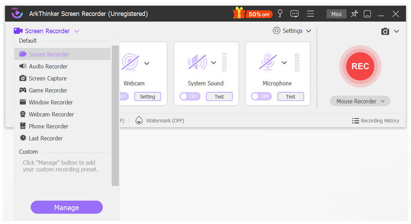The image size is (411, 224).
Task: Open Recording History
Action: click(376, 120)
